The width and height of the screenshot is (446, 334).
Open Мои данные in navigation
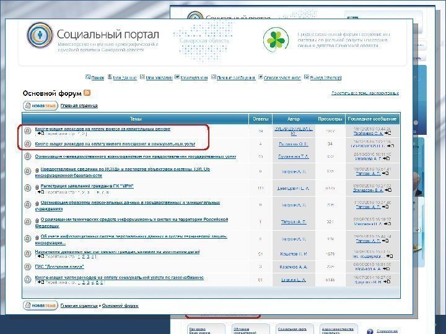click(x=125, y=77)
